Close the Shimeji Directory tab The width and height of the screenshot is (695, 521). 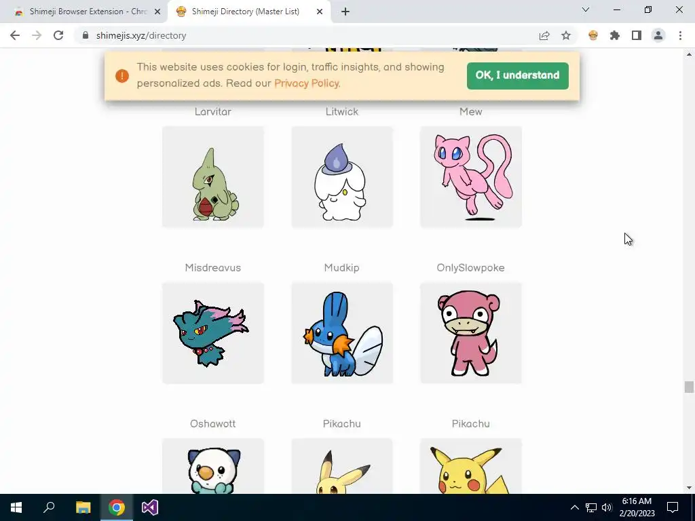pyautogui.click(x=320, y=12)
